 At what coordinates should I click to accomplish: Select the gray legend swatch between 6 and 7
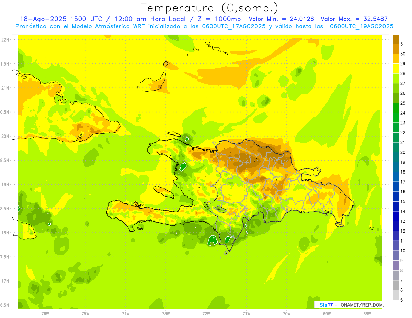click(396, 285)
